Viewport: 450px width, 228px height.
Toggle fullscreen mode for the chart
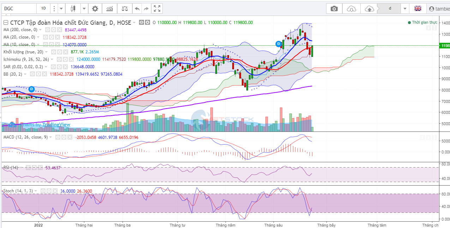point(157,8)
